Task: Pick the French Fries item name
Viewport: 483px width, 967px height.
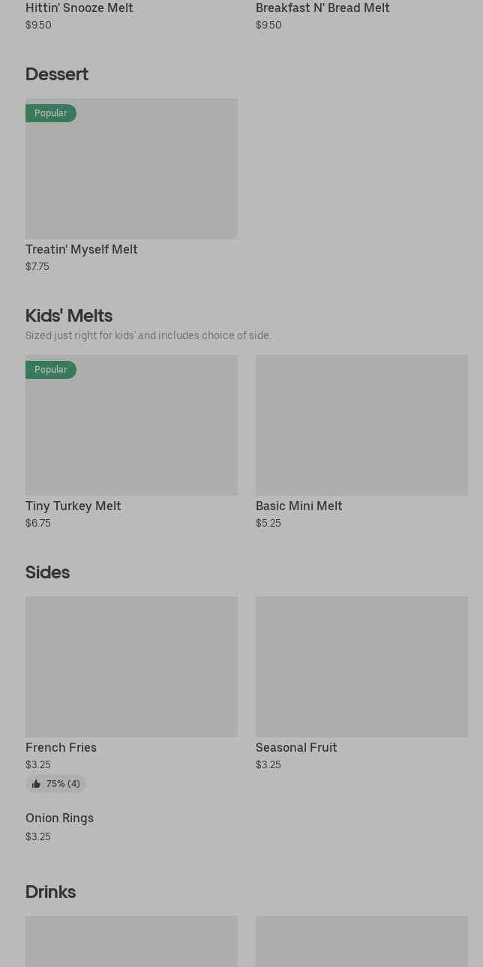Action: [x=61, y=747]
